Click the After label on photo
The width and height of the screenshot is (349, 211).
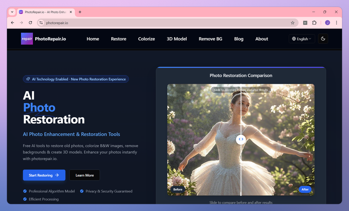[x=305, y=189]
